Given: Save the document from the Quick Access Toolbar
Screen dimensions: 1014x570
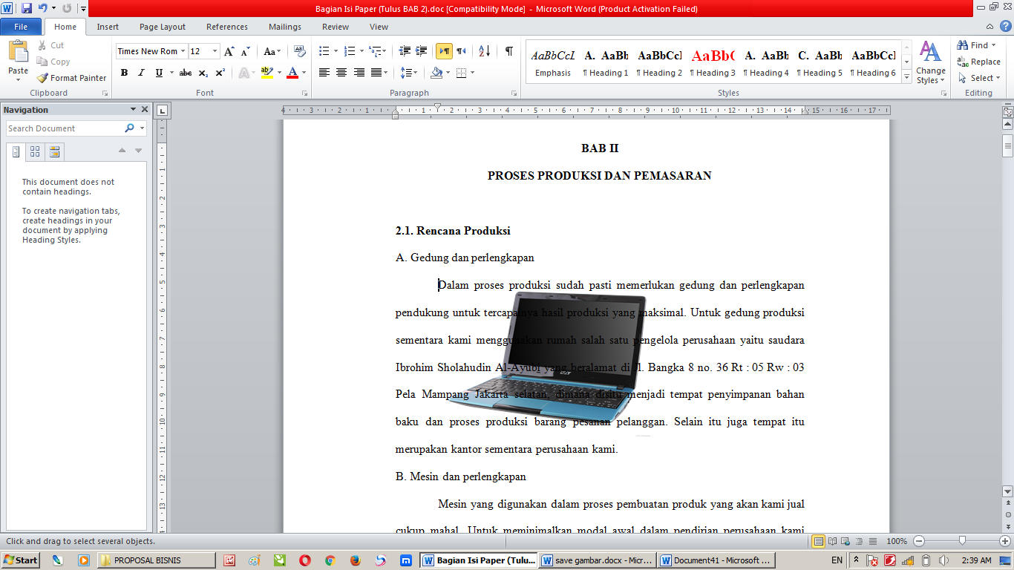Looking at the screenshot, I should click(27, 9).
